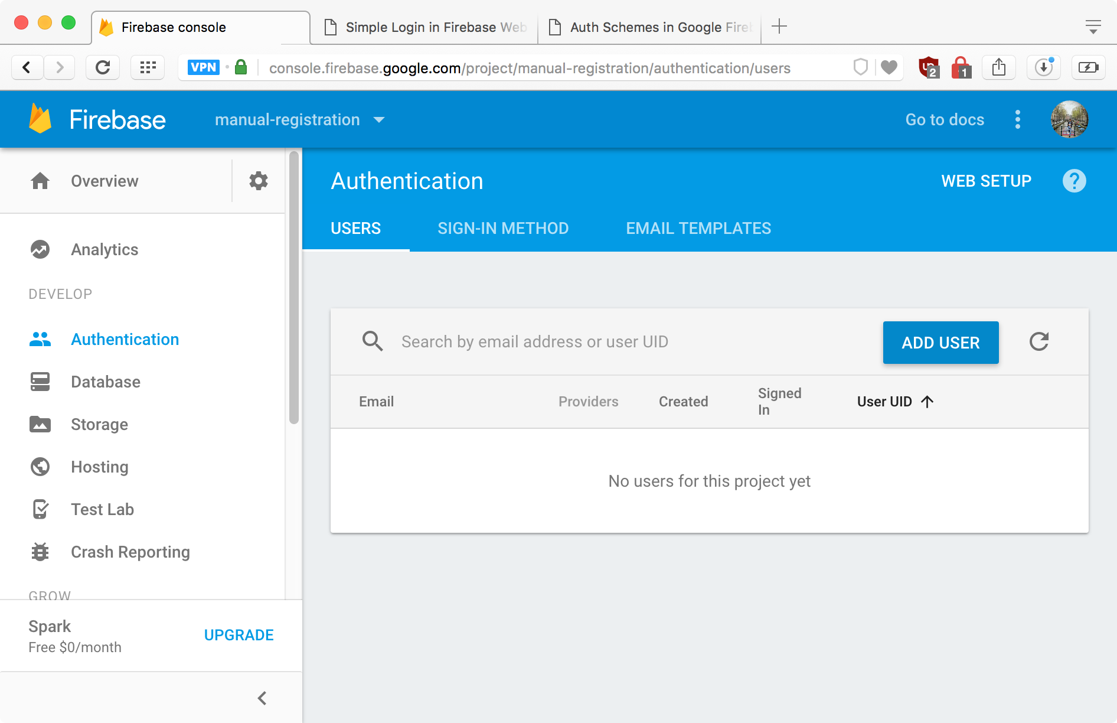Click the VPN badge in address bar
This screenshot has height=723, width=1117.
203,67
